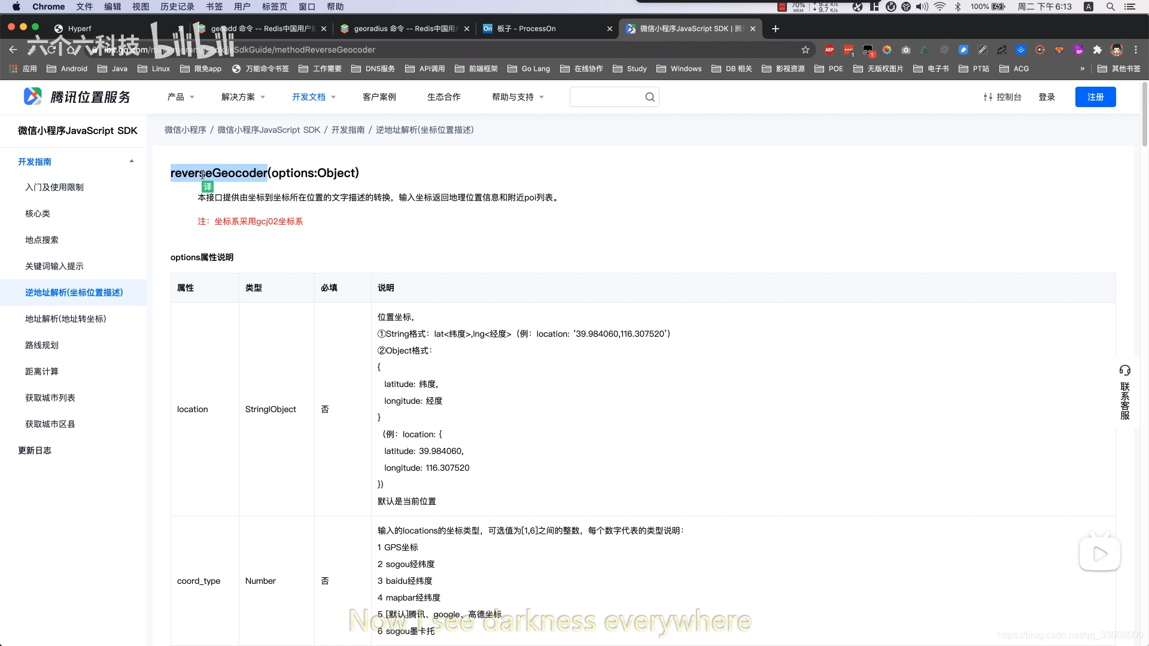This screenshot has width=1149, height=646.
Task: Click the 注册 register button
Action: [x=1096, y=96]
